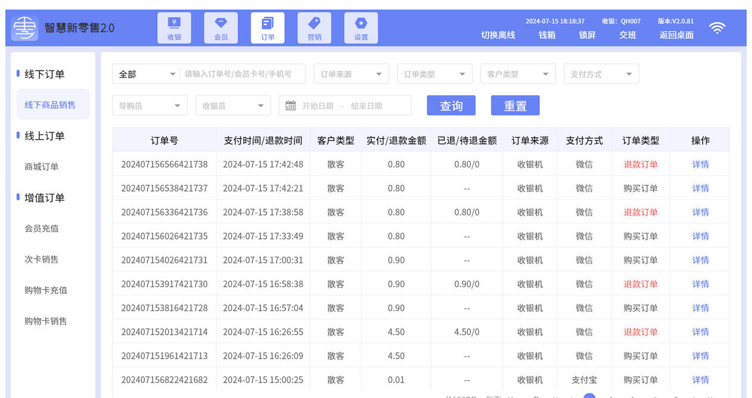Open the 导购员 dropdown

pyautogui.click(x=150, y=105)
